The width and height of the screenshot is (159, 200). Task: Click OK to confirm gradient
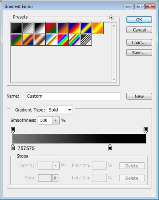tap(139, 20)
